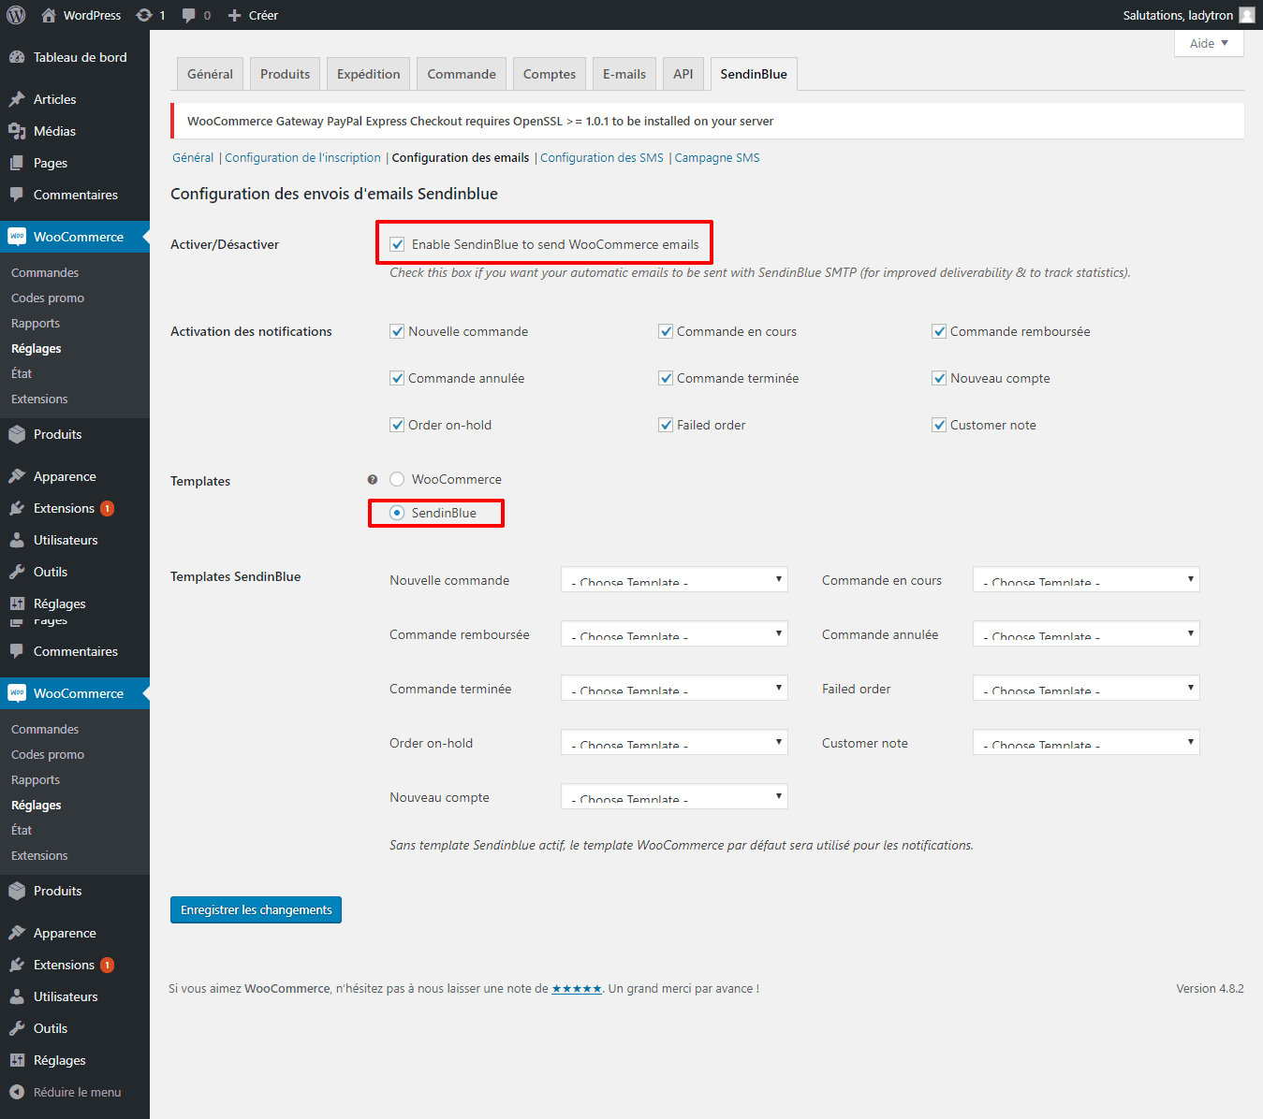
Task: Click the plus Créer icon in admin bar
Action: (235, 15)
